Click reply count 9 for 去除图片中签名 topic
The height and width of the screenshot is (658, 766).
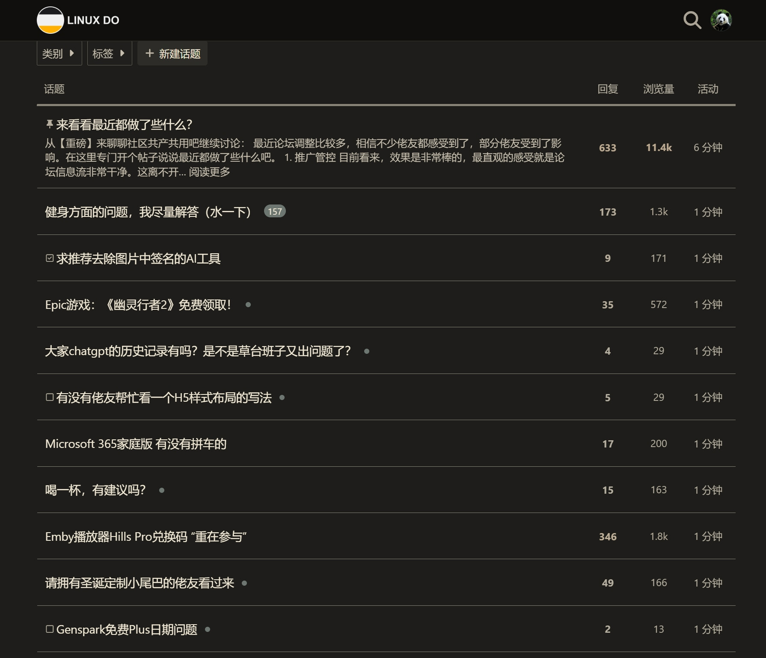coord(608,258)
